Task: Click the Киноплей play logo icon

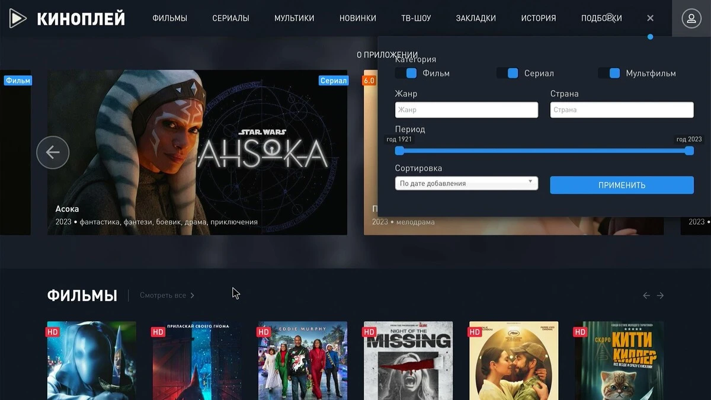Action: pyautogui.click(x=18, y=18)
